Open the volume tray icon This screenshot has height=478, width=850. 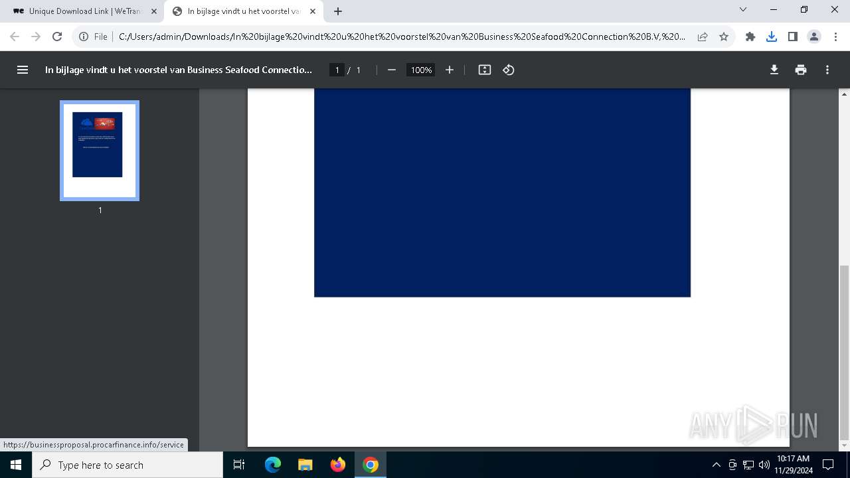(764, 465)
